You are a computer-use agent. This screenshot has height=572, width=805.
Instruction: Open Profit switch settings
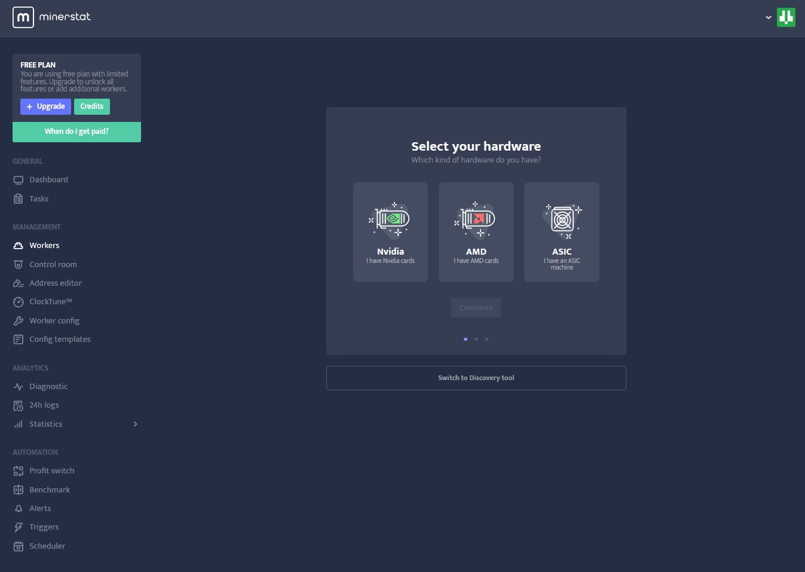point(52,471)
